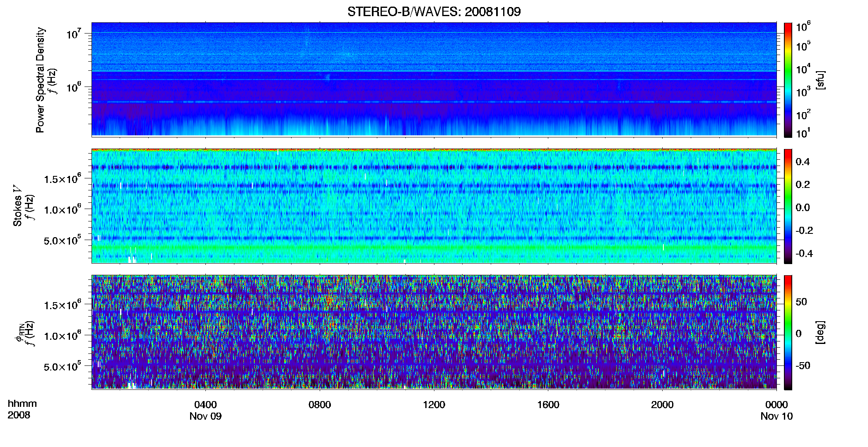Click the 0000 time tick label

pos(776,404)
